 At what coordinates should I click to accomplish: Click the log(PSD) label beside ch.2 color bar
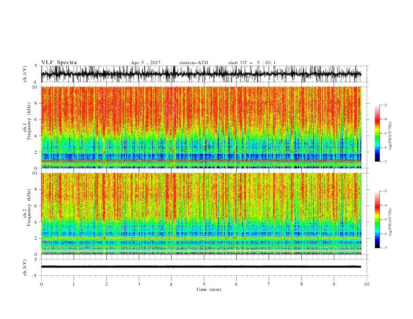(x=391, y=222)
